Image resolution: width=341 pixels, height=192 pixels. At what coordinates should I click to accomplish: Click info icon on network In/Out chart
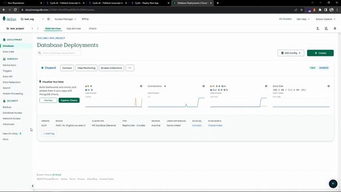tap(266, 86)
